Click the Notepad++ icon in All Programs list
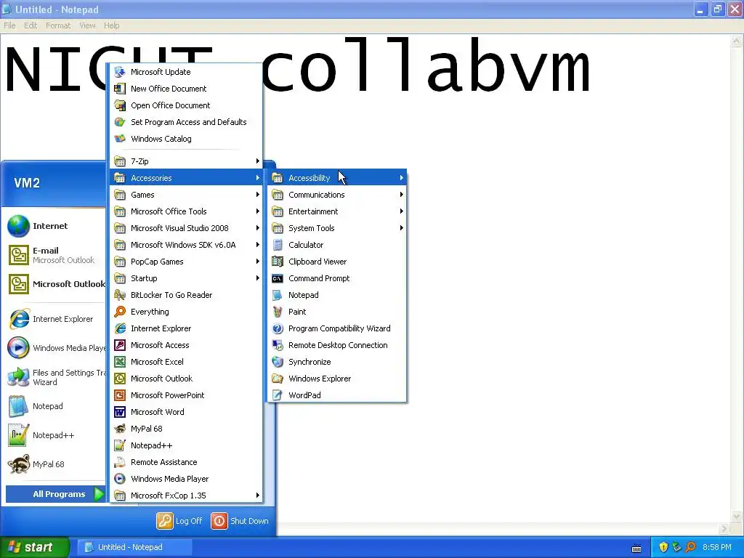Image resolution: width=744 pixels, height=558 pixels. 120,445
